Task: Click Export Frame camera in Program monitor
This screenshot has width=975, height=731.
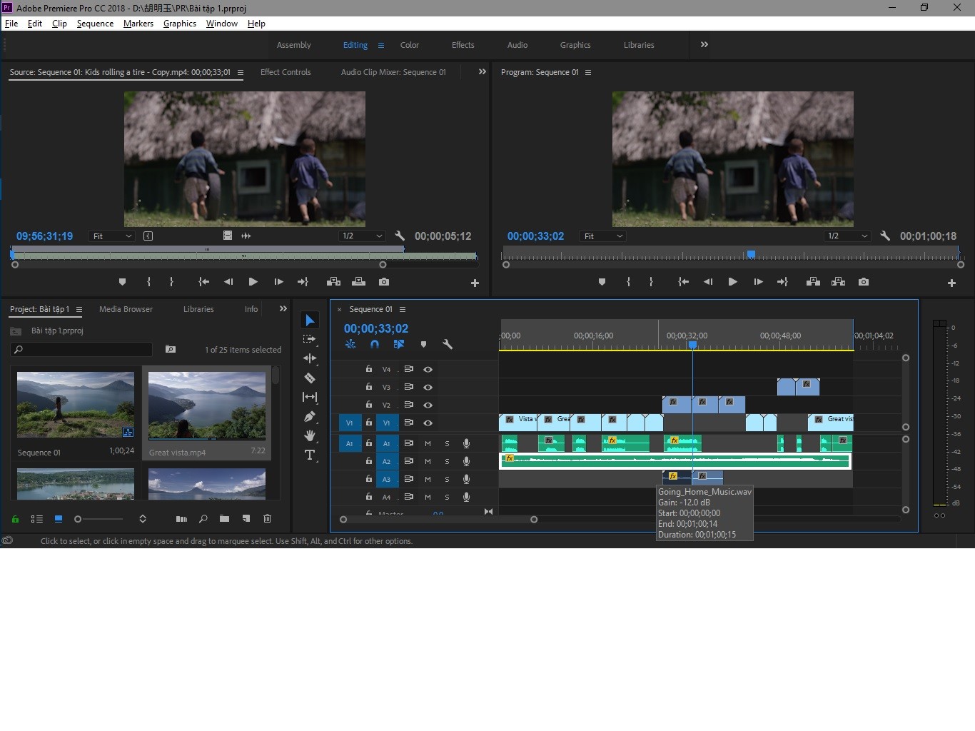Action: [x=864, y=282]
